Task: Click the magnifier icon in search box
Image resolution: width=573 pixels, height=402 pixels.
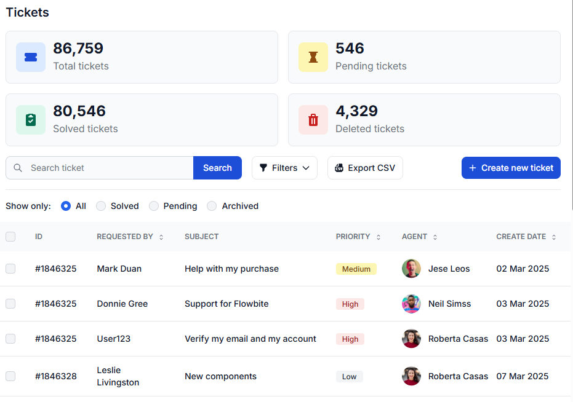Action: [18, 168]
